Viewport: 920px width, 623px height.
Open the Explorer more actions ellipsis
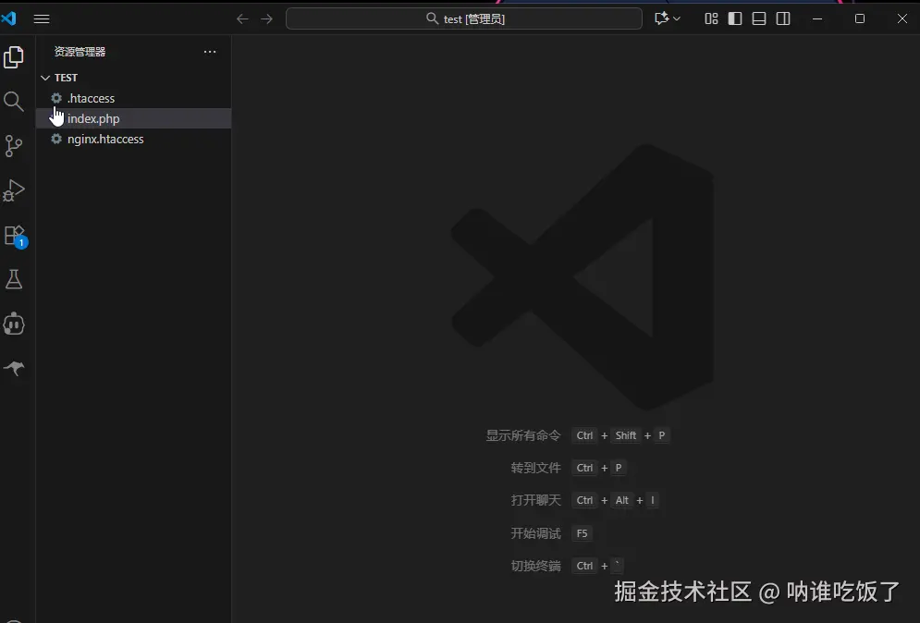[210, 52]
